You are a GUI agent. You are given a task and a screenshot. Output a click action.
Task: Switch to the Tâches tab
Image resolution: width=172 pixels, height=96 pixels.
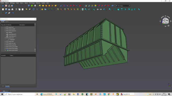coord(7,22)
